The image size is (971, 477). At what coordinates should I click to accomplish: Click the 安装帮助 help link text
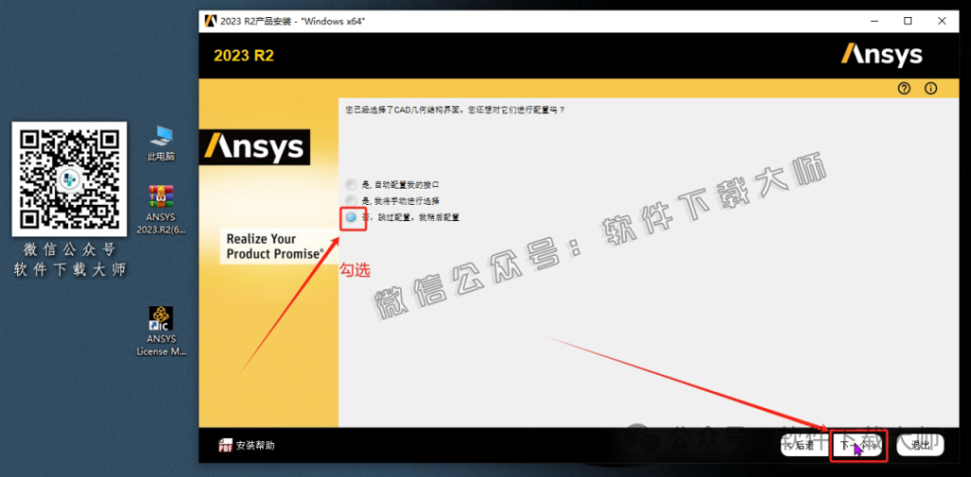pyautogui.click(x=255, y=446)
